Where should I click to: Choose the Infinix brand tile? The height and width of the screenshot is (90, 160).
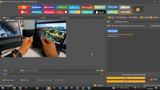tap(112, 12)
